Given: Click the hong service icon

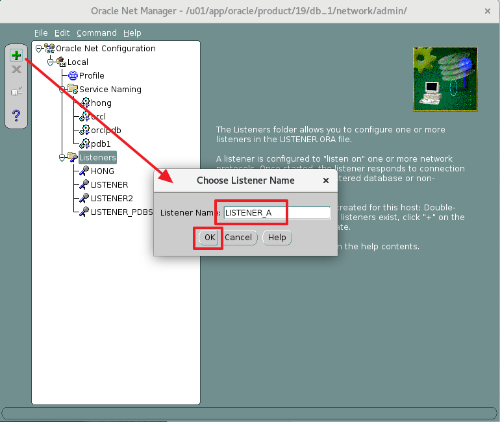Looking at the screenshot, I should coord(85,103).
